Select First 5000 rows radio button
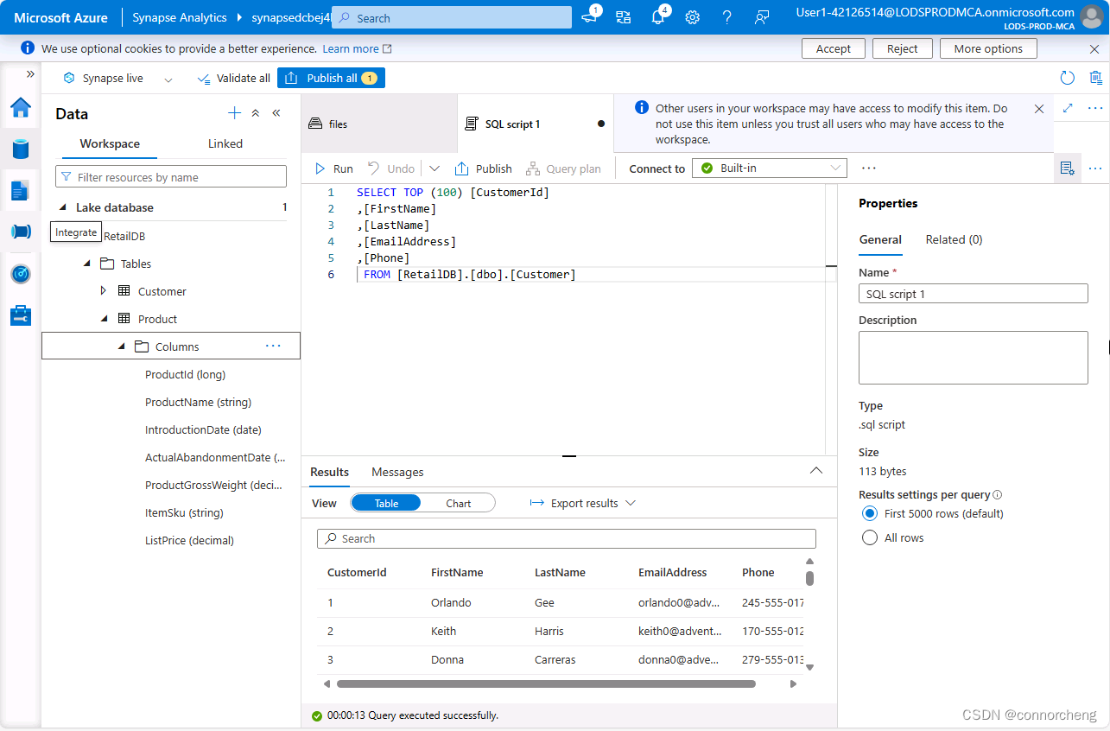1110x731 pixels. (870, 513)
